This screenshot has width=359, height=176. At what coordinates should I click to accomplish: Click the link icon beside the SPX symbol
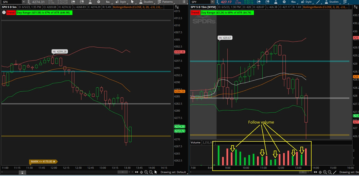pos(29,2)
